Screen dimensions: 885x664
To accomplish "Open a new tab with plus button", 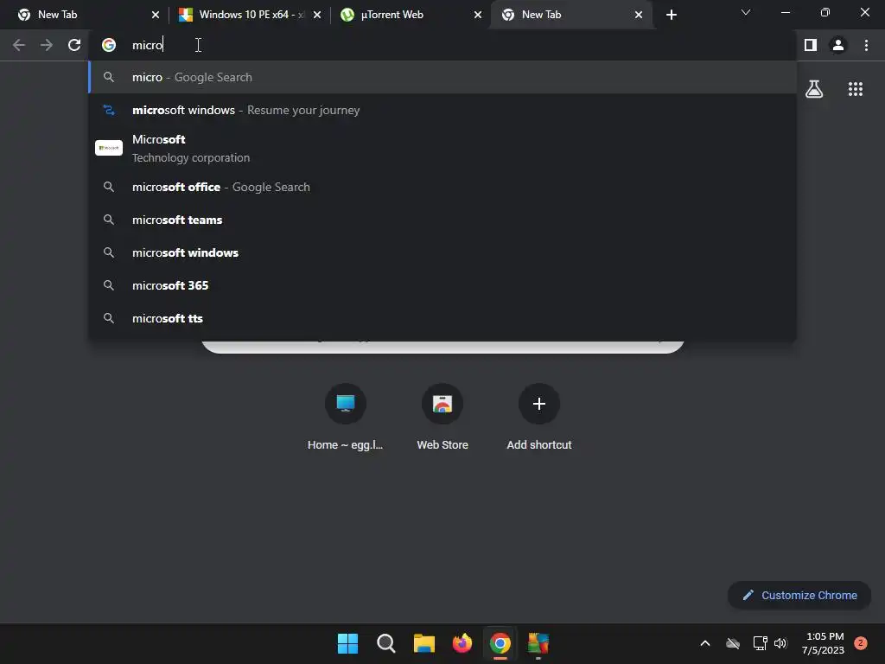I will pyautogui.click(x=671, y=15).
